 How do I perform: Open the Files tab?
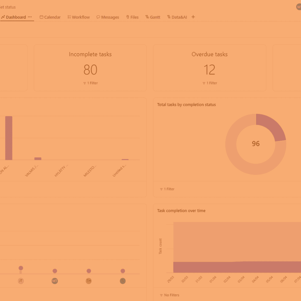pos(132,17)
